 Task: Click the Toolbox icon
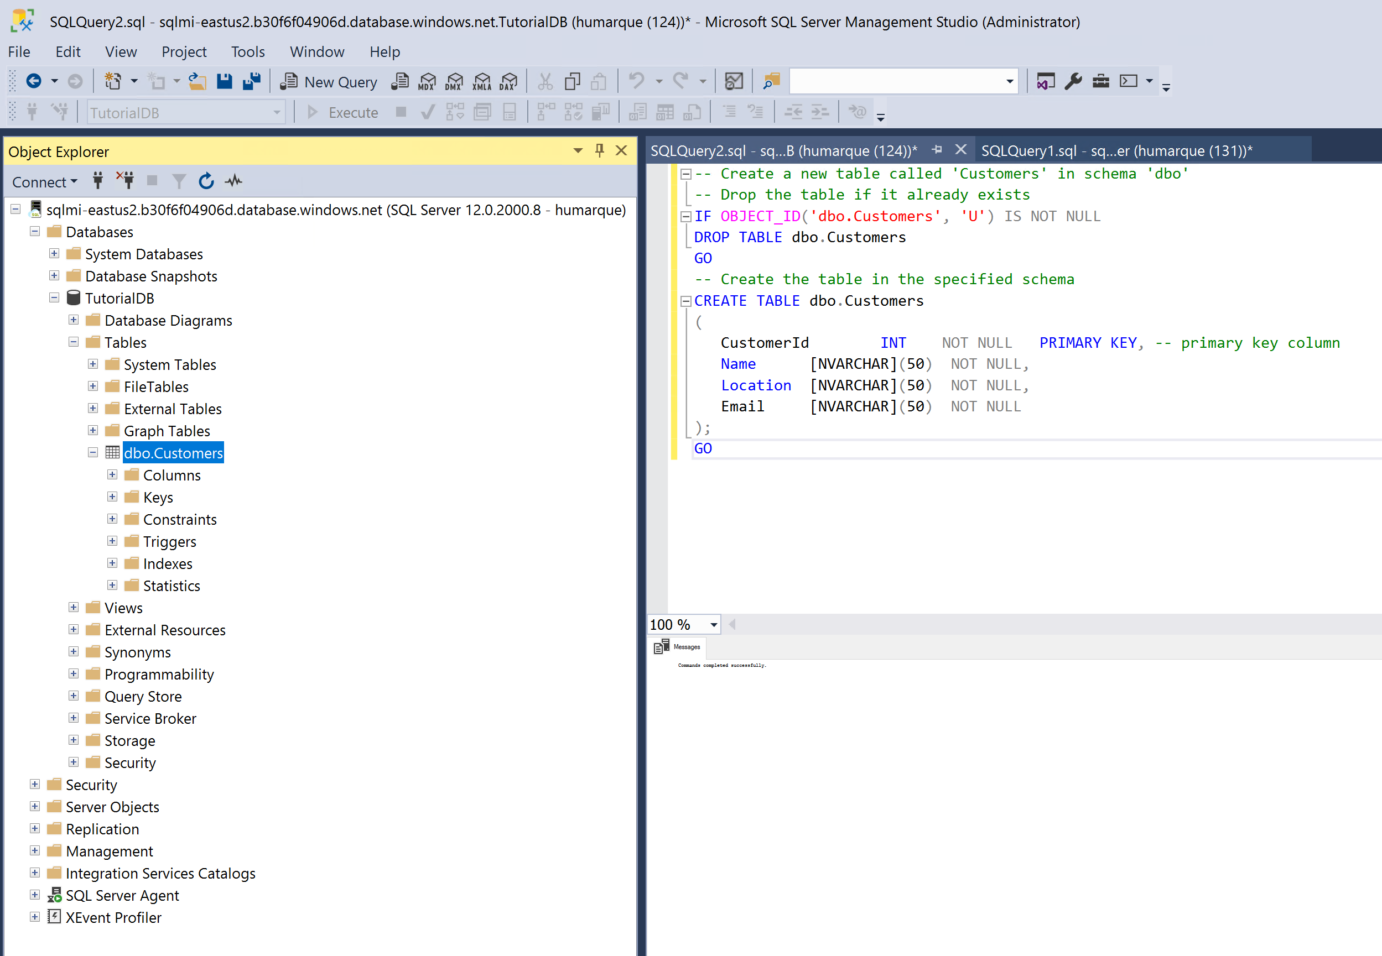coord(1100,81)
